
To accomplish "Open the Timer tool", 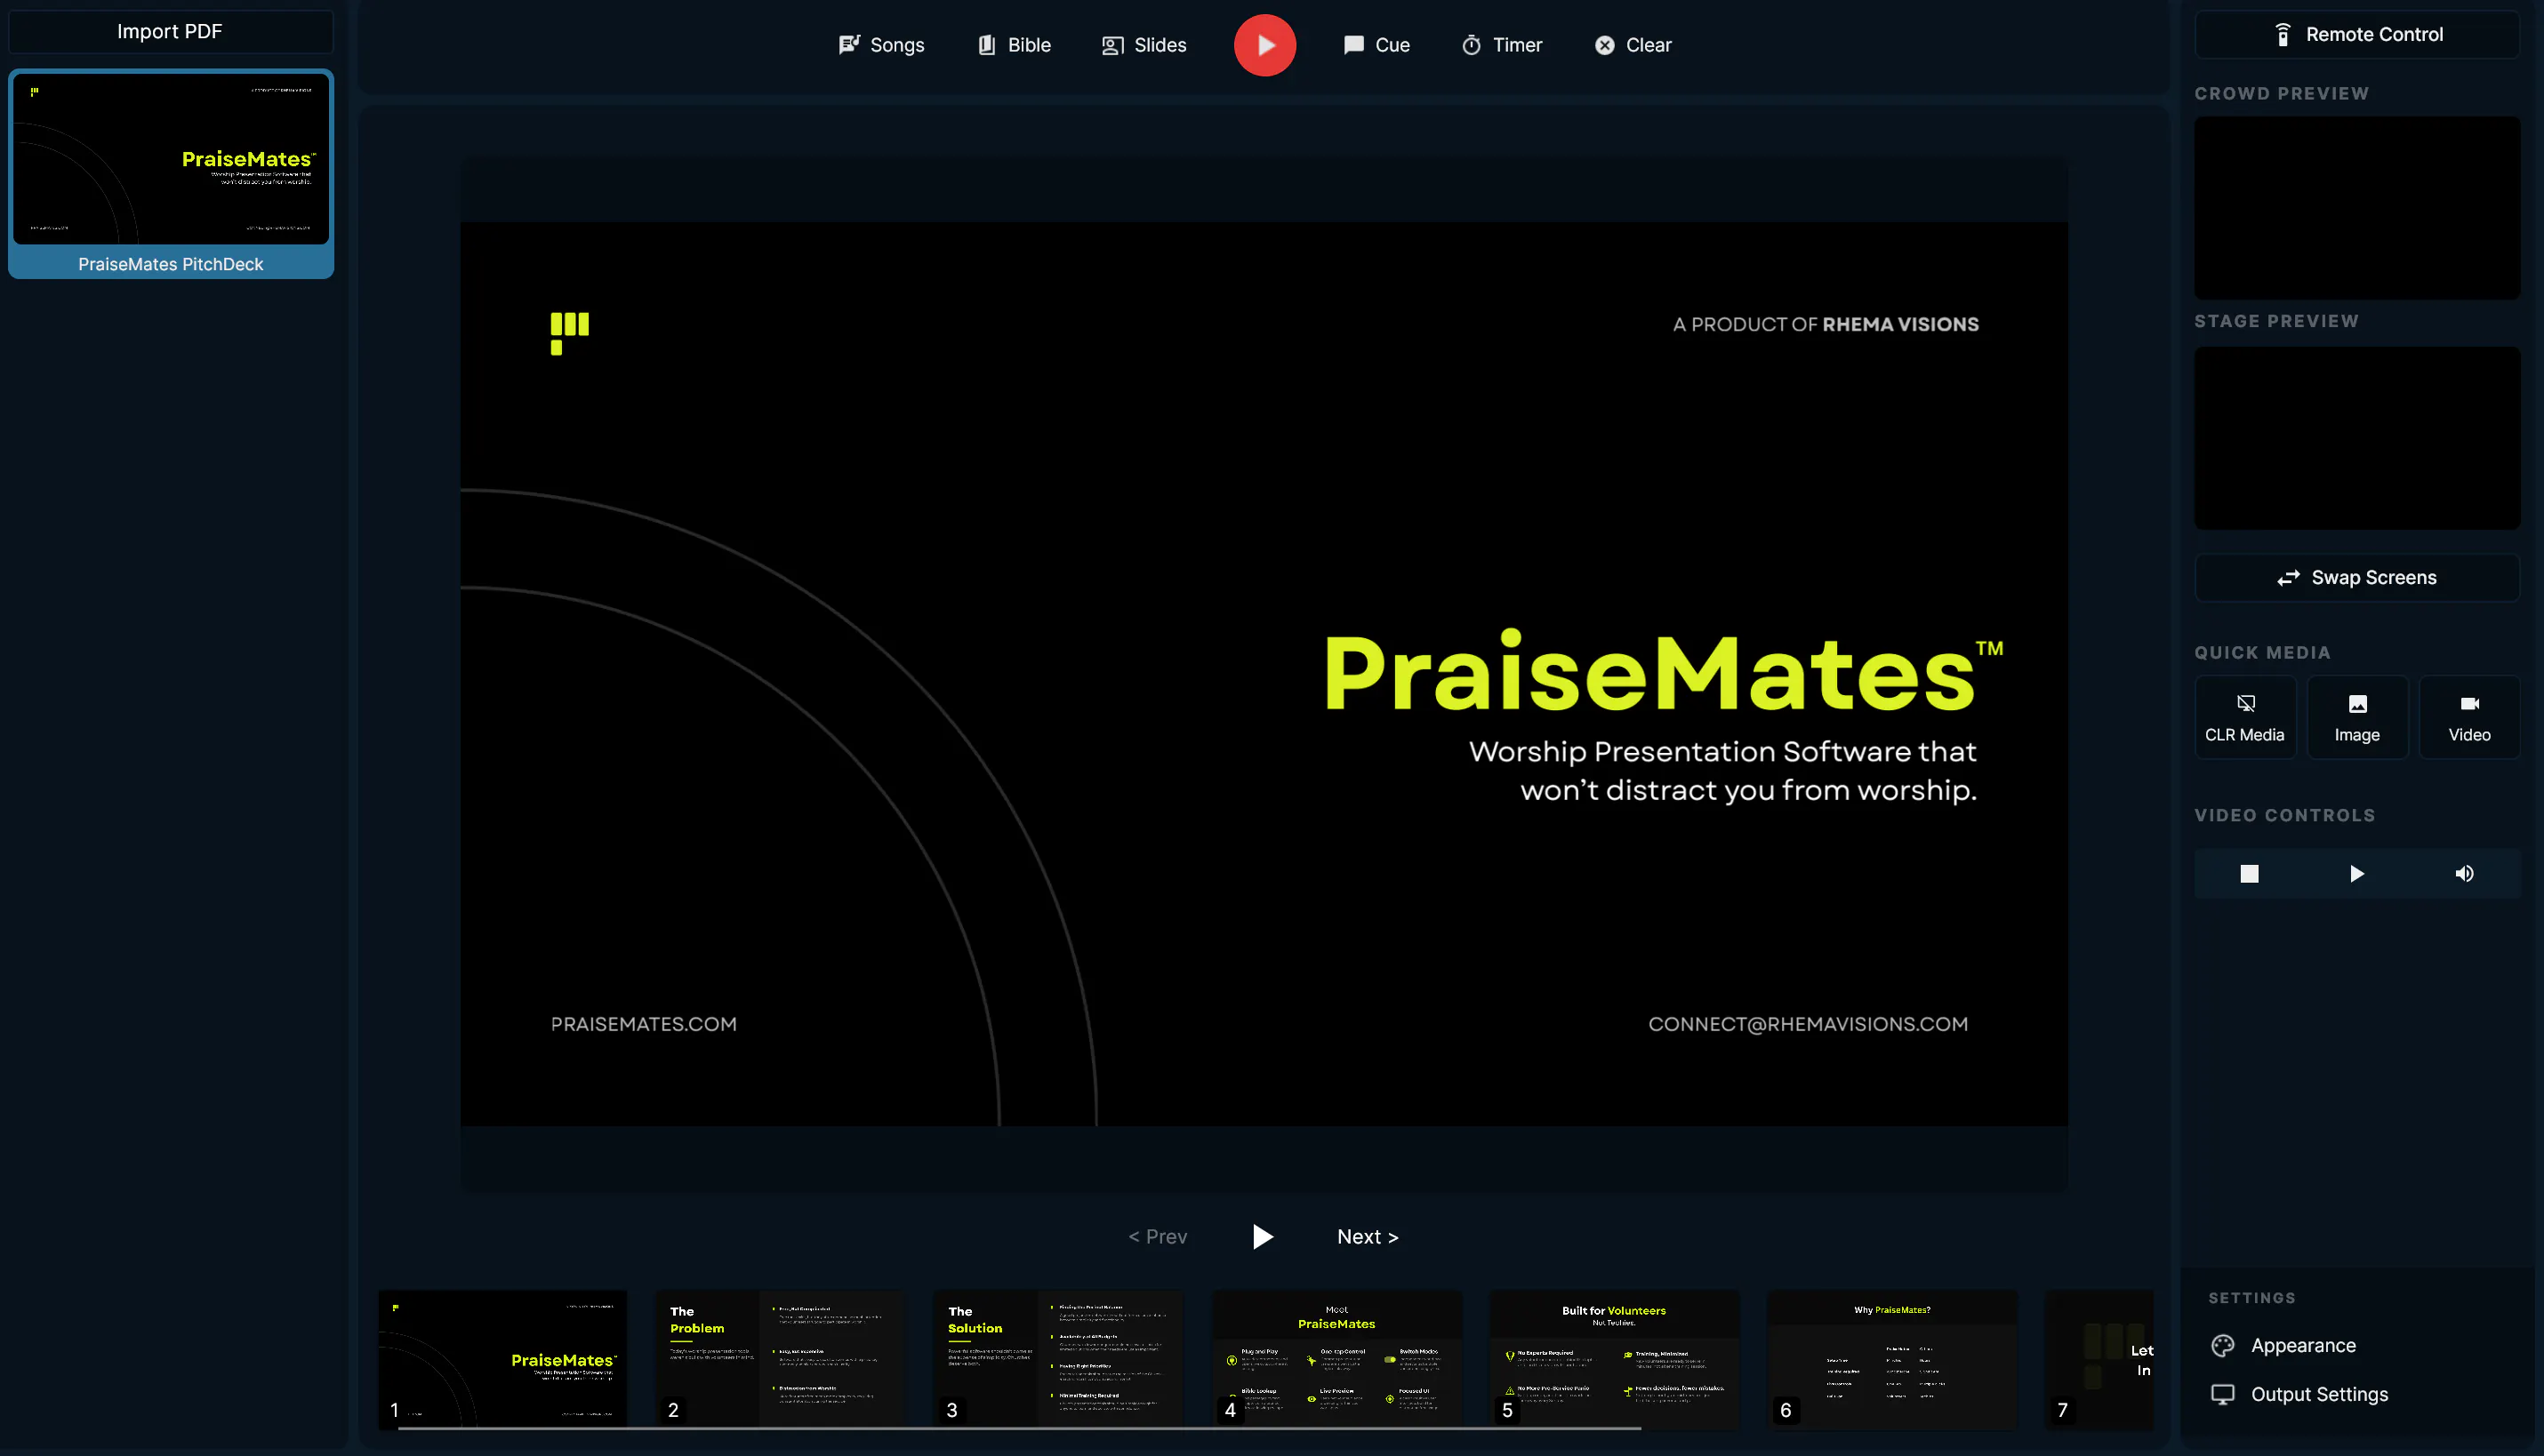I will point(1502,45).
